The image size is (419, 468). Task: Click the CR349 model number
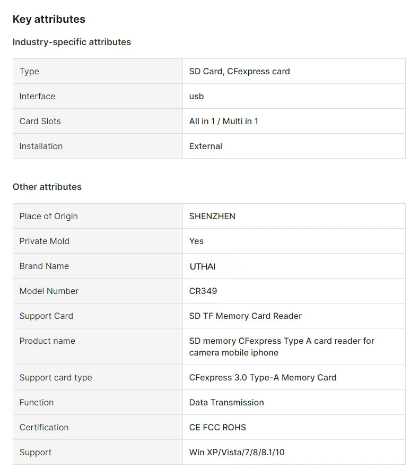203,291
